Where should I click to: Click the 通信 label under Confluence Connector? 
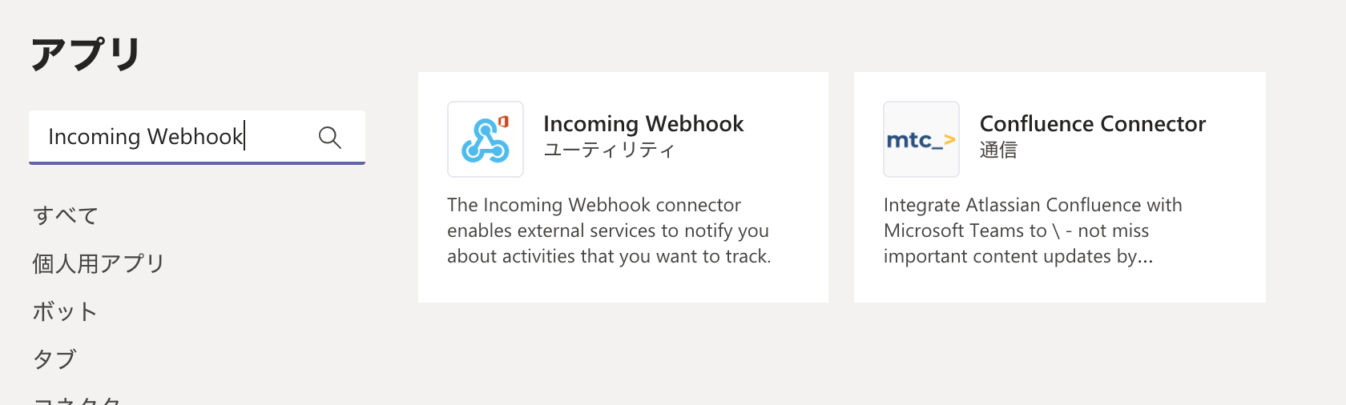tap(998, 150)
